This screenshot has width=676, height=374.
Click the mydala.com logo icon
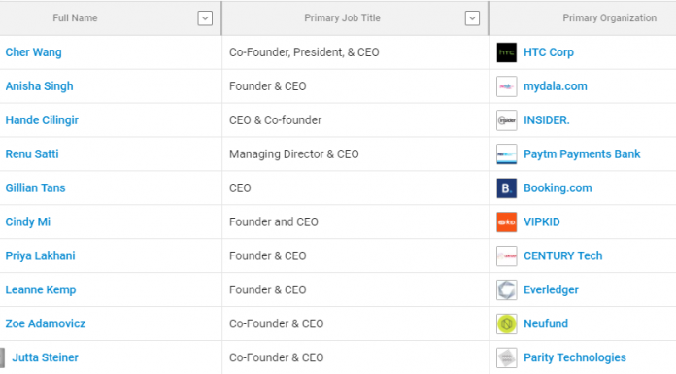coord(507,86)
